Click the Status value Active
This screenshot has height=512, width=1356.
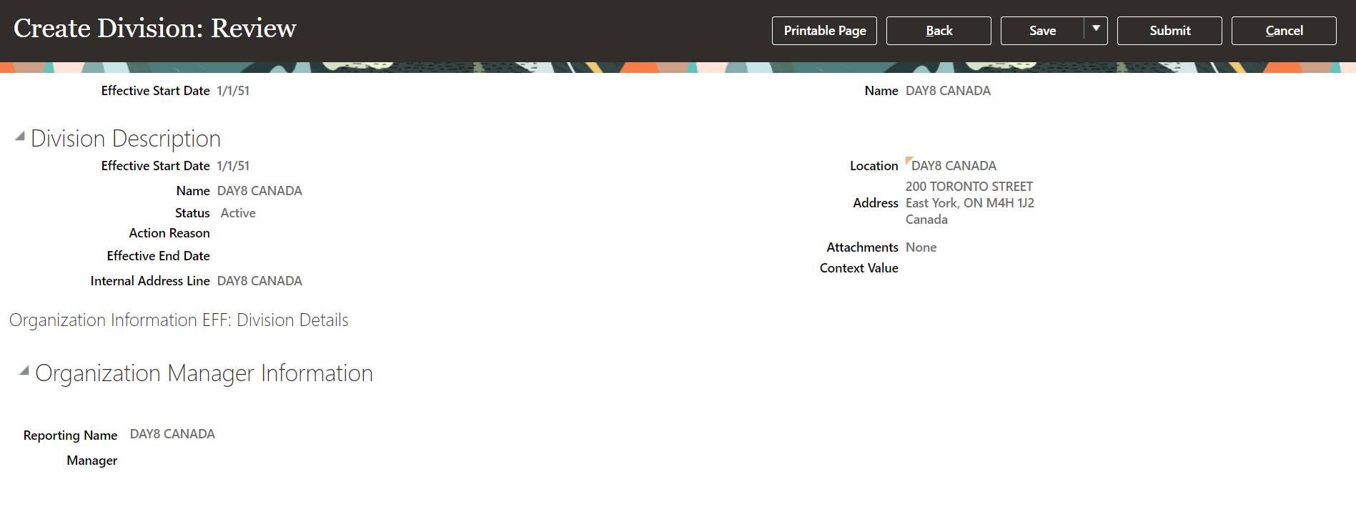tap(238, 213)
